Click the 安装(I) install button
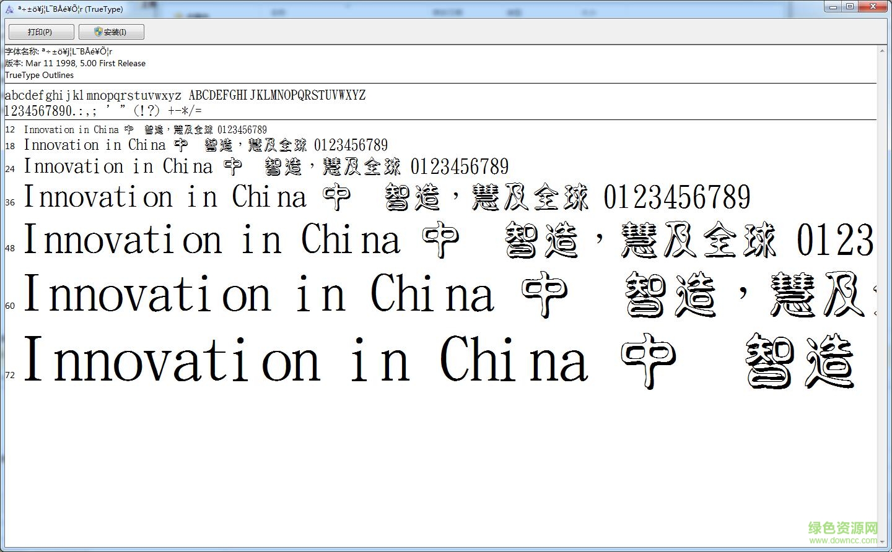 pos(111,32)
